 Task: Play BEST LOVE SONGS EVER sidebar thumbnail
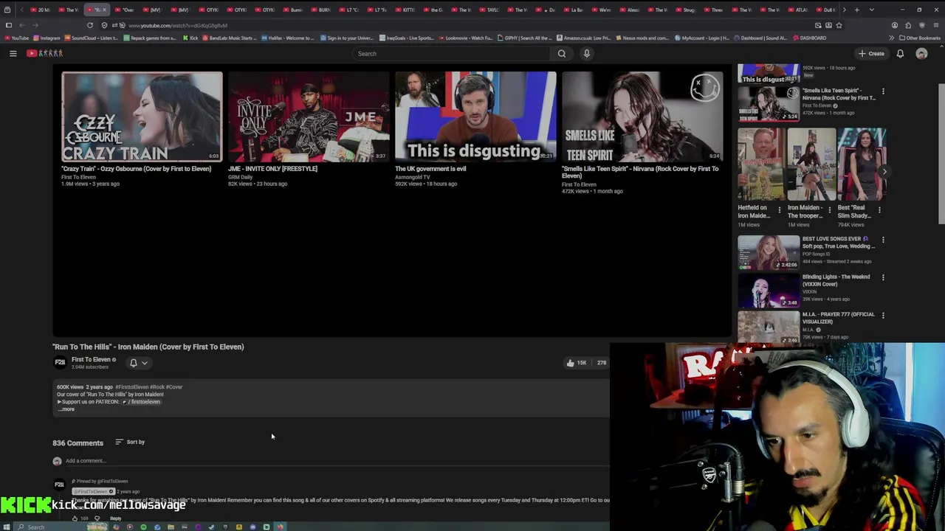pos(768,252)
